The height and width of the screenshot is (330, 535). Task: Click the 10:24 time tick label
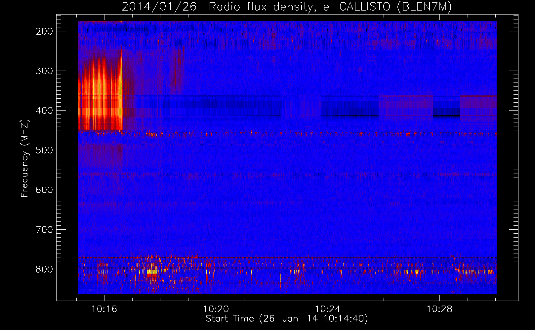328,309
